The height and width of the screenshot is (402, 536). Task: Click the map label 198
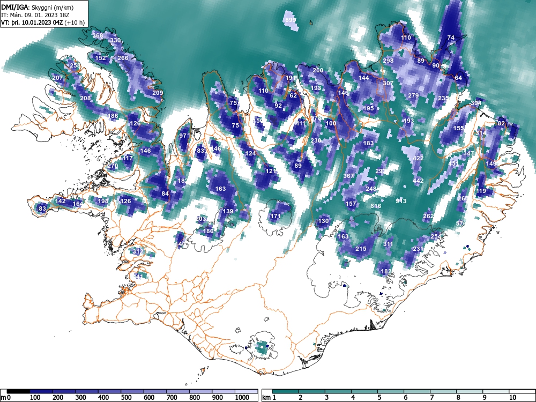pyautogui.click(x=103, y=200)
